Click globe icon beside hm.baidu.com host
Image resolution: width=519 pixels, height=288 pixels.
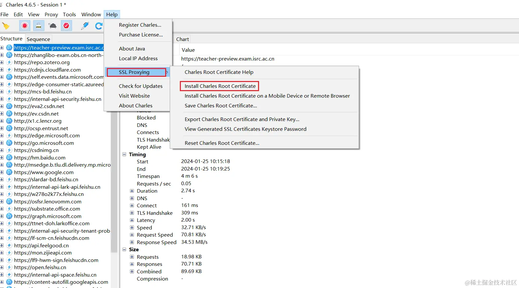point(9,158)
